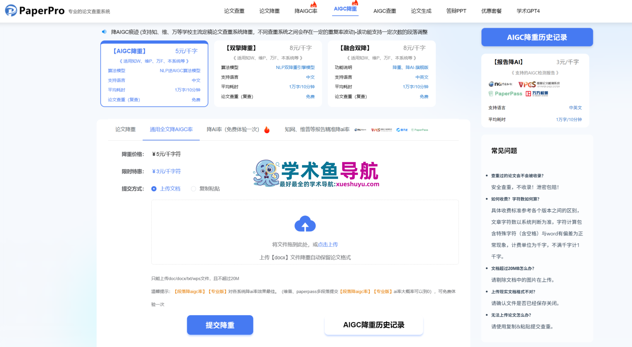Click the small CNKI logo in tab row
This screenshot has height=347, width=632.
click(360, 130)
